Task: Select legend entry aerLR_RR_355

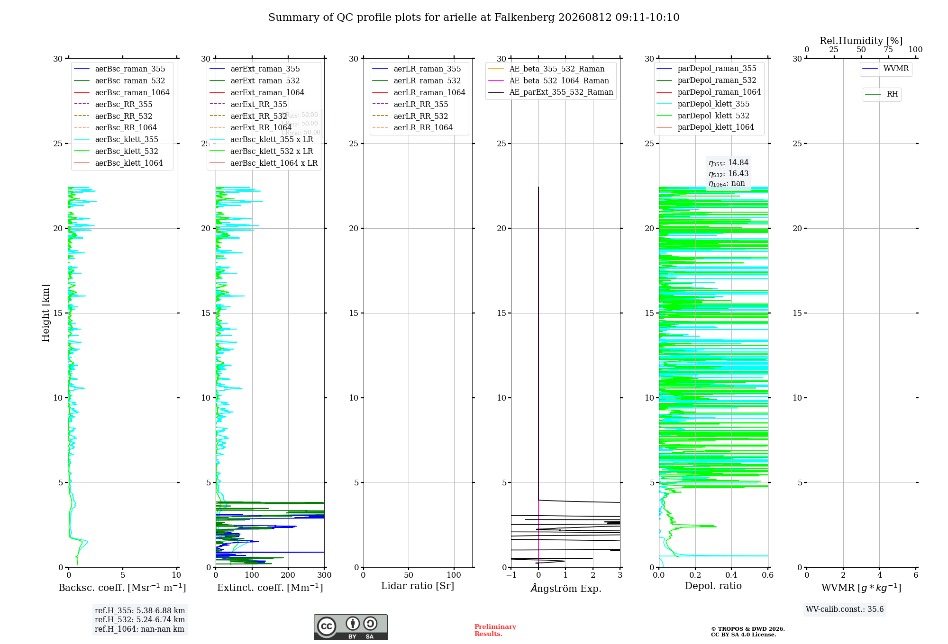Action: click(x=410, y=105)
